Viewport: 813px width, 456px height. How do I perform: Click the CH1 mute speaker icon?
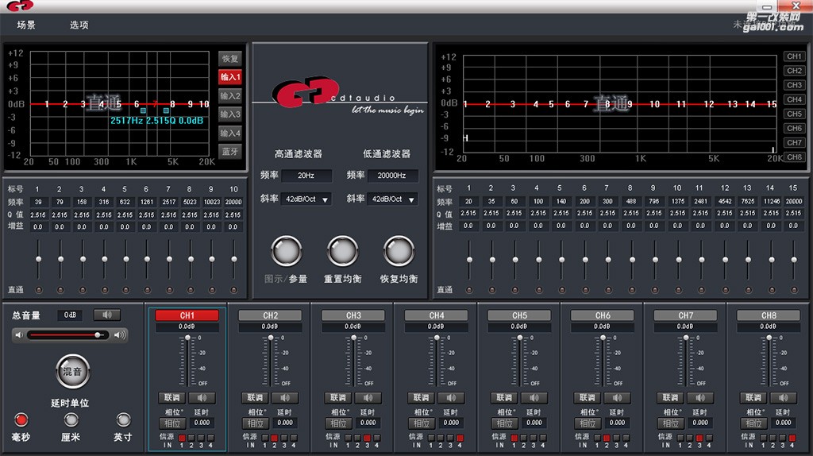click(x=202, y=398)
